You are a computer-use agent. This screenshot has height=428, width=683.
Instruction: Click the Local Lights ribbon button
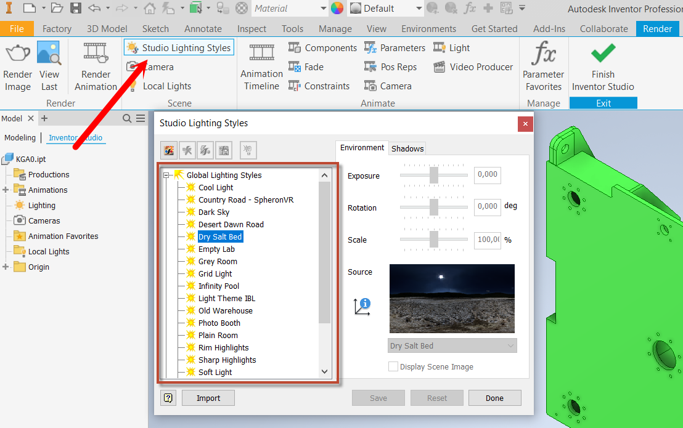click(x=160, y=86)
